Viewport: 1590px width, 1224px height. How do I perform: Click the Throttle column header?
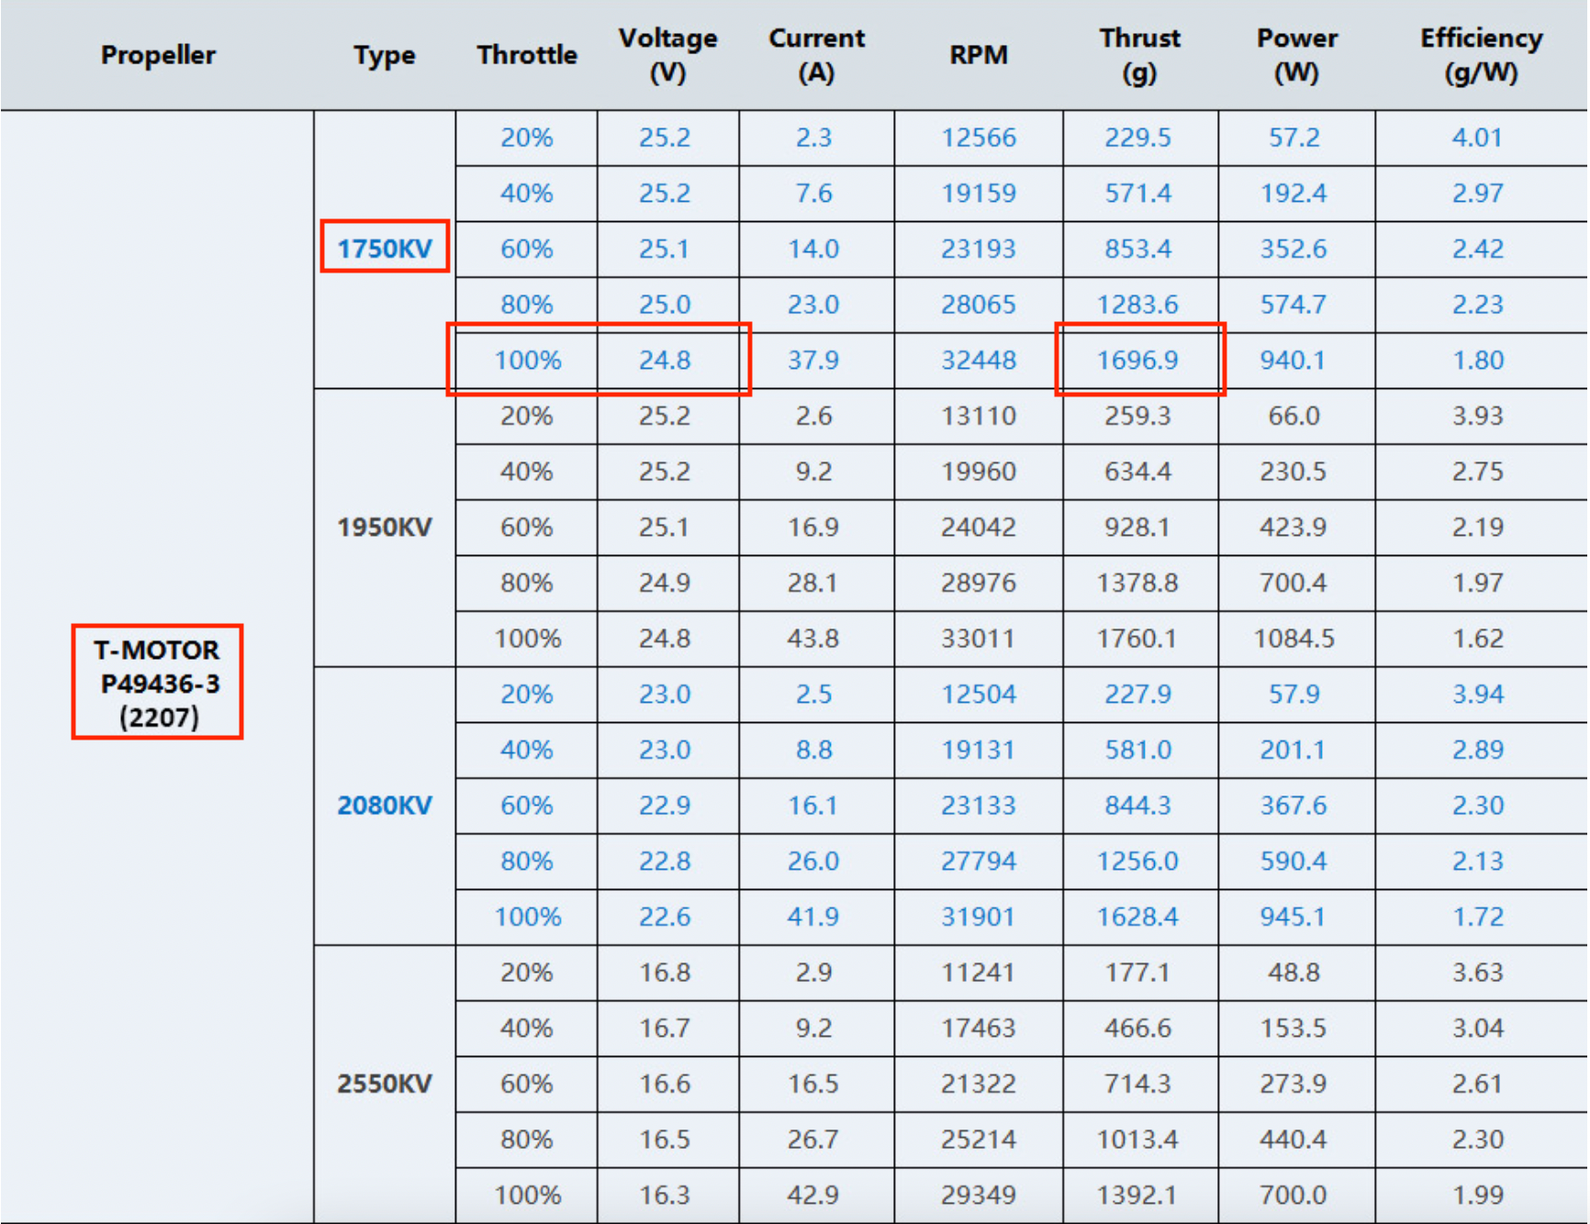pyautogui.click(x=527, y=55)
